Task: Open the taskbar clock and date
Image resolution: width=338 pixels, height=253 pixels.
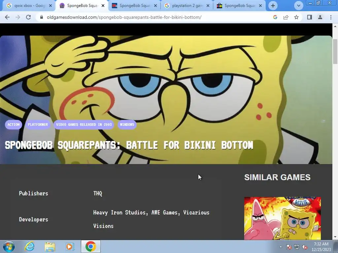Action: (x=321, y=247)
